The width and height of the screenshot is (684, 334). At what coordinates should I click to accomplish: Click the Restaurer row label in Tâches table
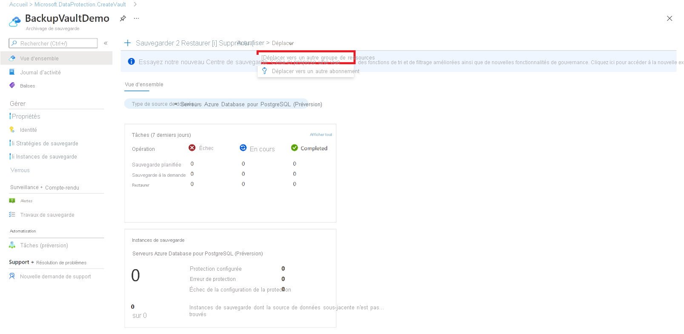click(140, 185)
